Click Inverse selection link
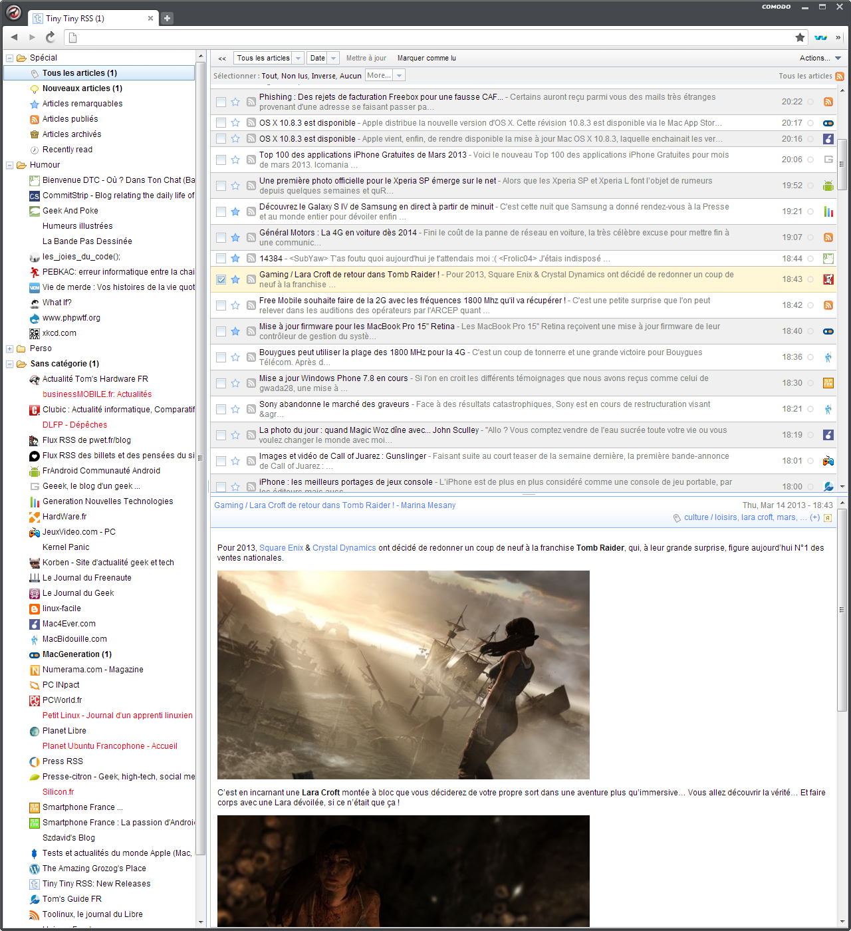 [324, 76]
